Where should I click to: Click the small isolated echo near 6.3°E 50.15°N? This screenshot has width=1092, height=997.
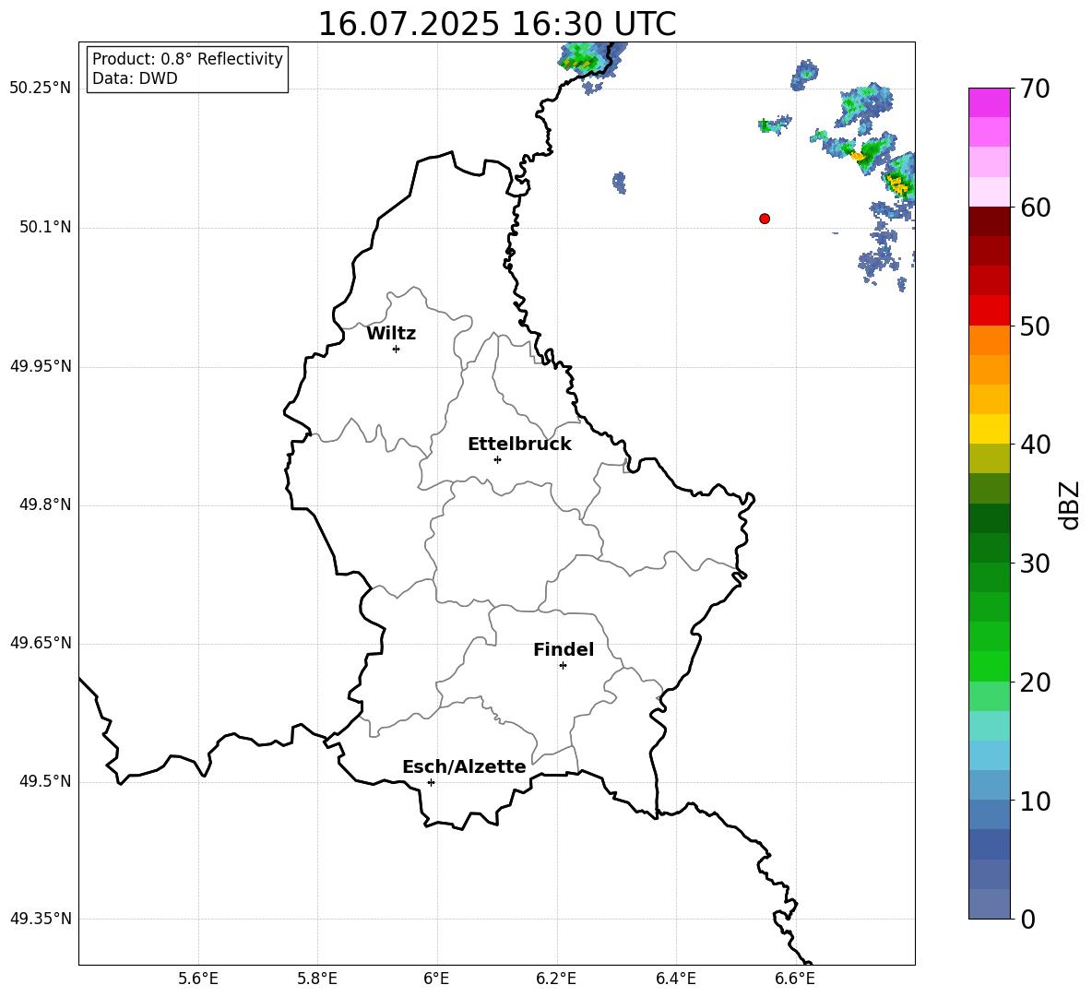pyautogui.click(x=619, y=183)
